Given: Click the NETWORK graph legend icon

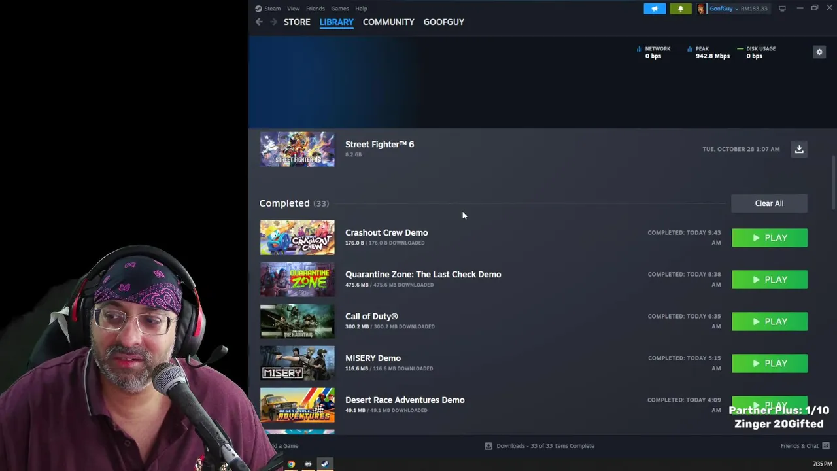Looking at the screenshot, I should (639, 49).
